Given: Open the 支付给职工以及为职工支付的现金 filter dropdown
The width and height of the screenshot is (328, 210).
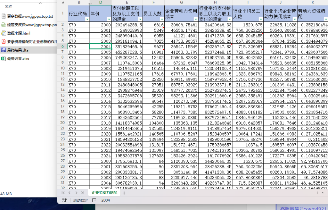Looking at the screenshot, I should (x=140, y=19).
